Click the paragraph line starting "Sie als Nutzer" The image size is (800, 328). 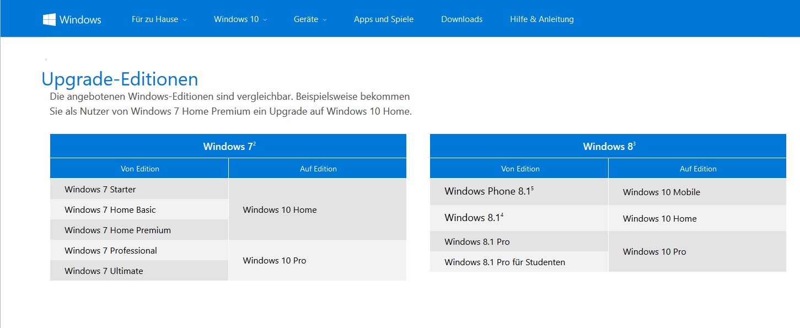pyautogui.click(x=231, y=111)
